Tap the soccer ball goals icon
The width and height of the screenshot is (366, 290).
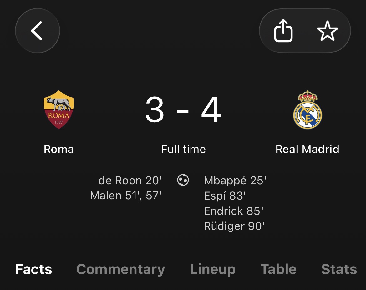coord(183,180)
